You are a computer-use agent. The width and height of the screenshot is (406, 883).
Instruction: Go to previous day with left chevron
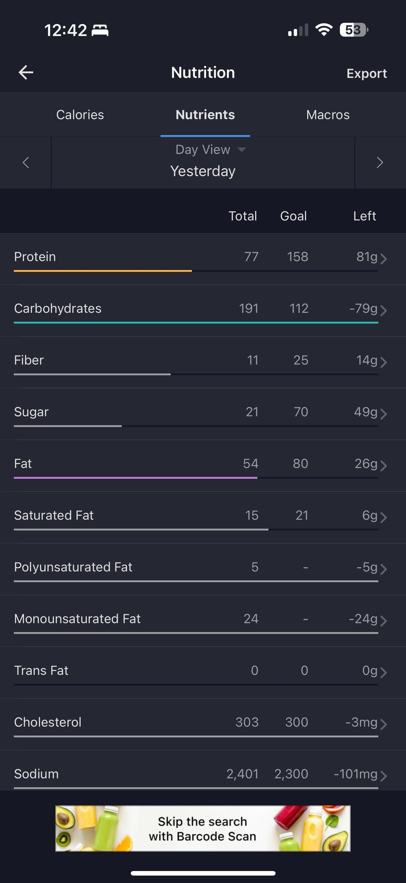[26, 163]
